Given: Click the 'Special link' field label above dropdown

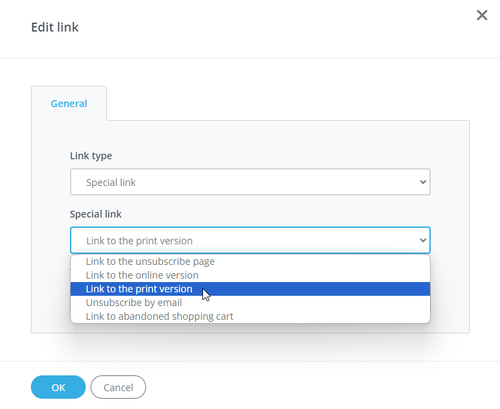Looking at the screenshot, I should [x=96, y=214].
